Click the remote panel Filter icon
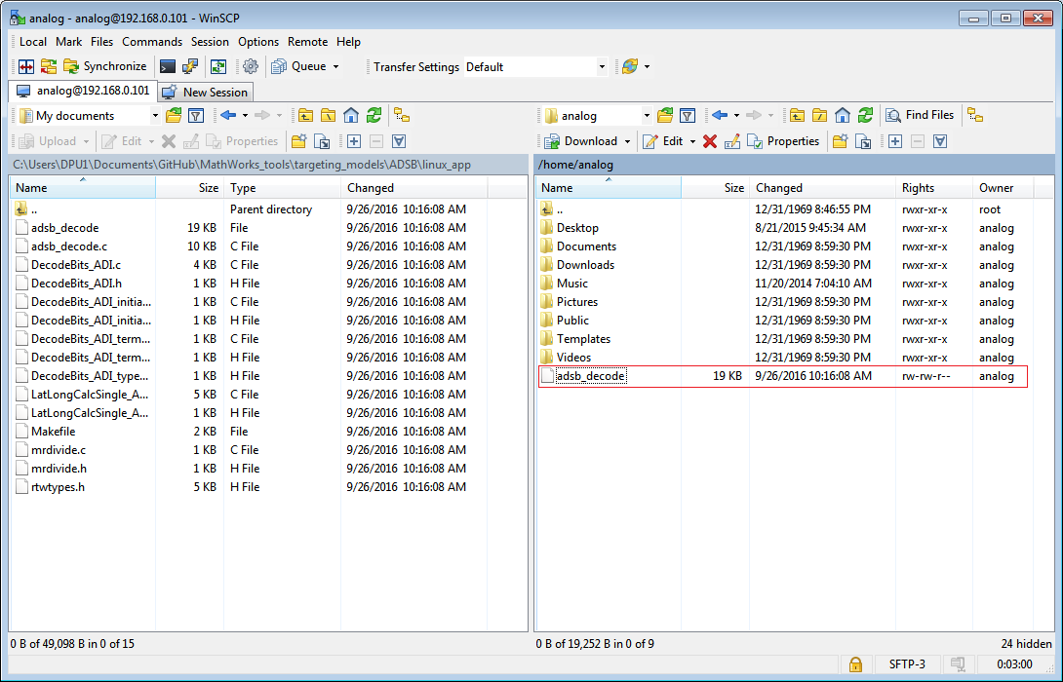Screen dimensions: 1063x682 [688, 116]
